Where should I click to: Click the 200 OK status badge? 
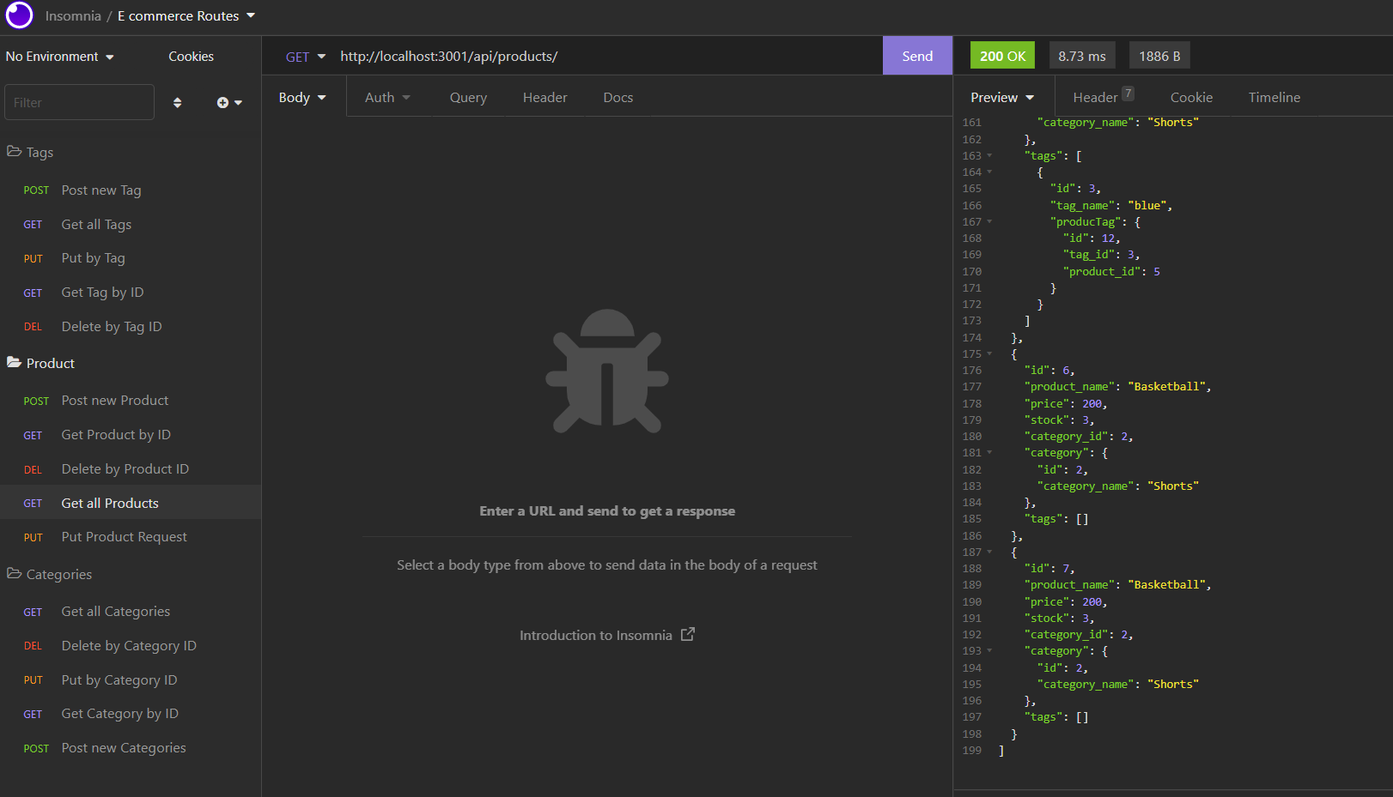pos(1002,56)
